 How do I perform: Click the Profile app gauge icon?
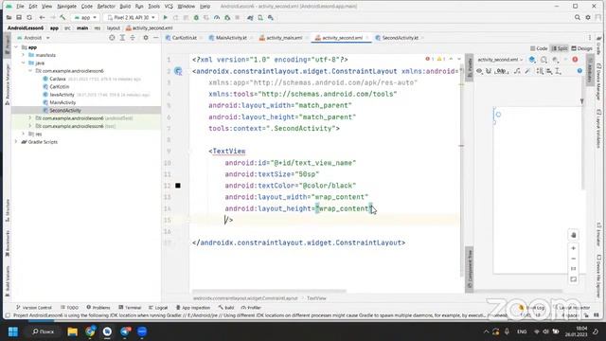point(217,17)
